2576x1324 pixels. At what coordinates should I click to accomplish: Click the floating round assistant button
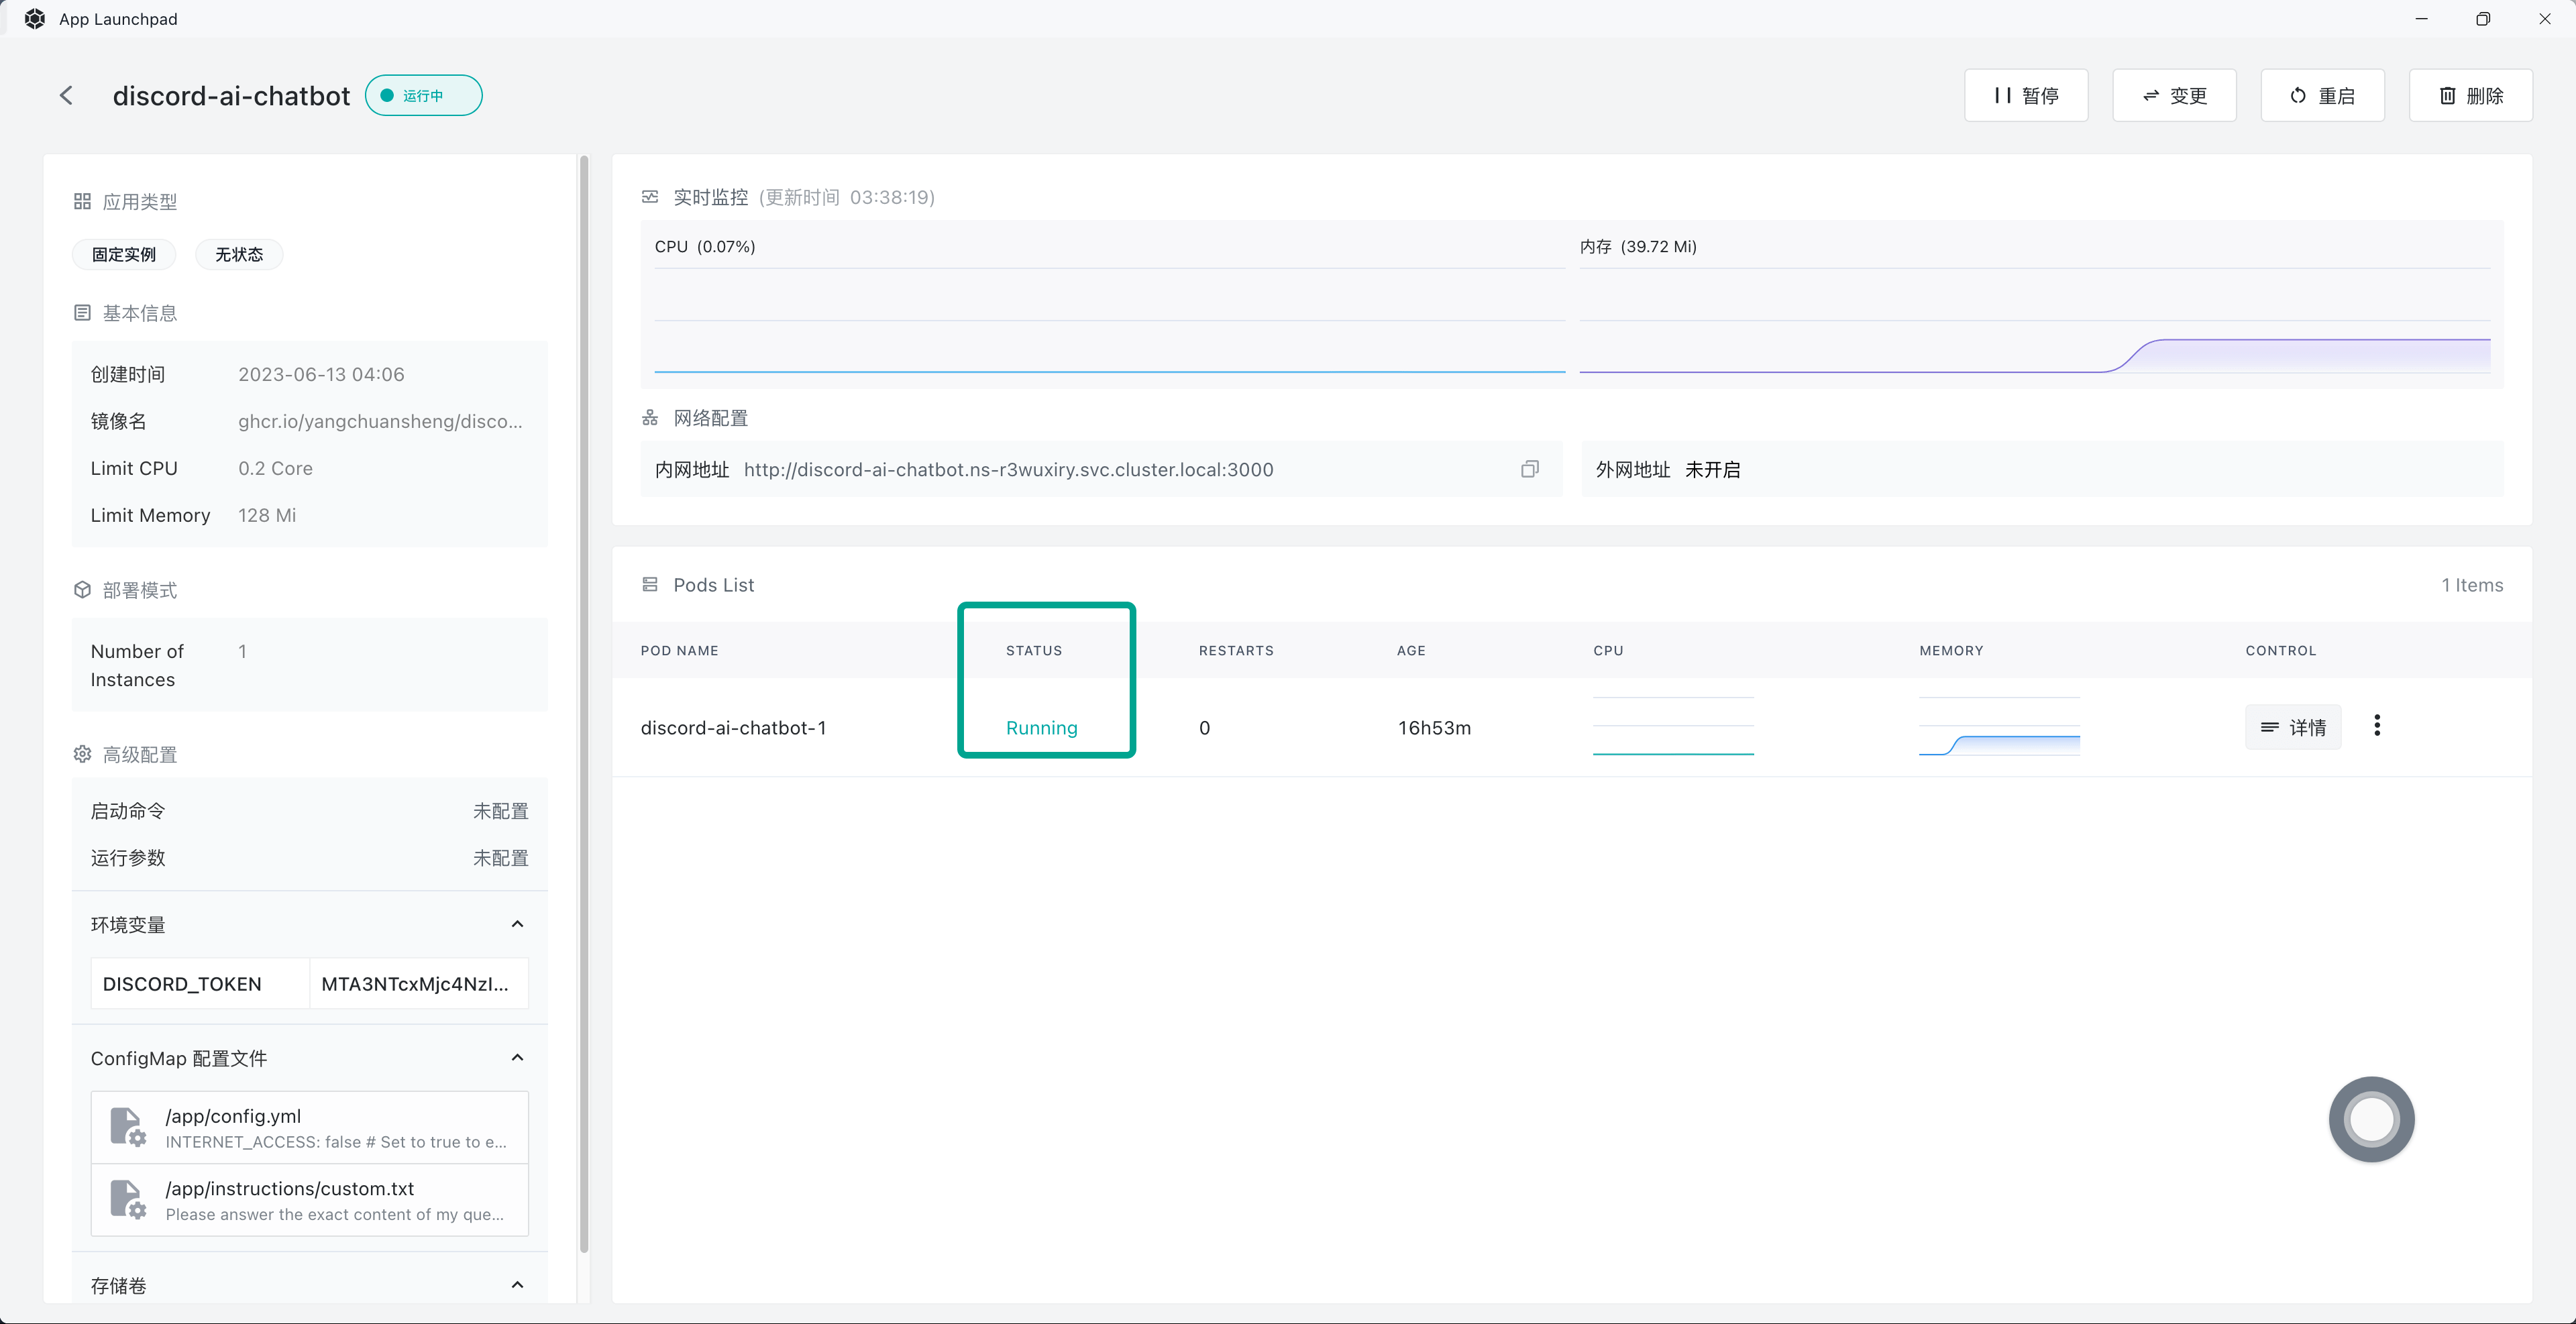click(2371, 1119)
